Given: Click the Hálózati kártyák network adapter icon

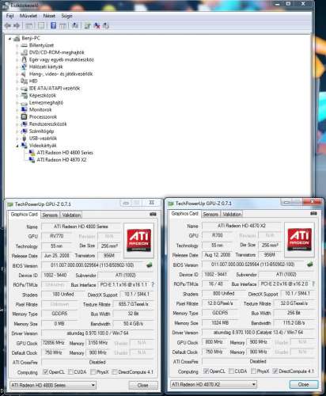Looking at the screenshot, I should point(24,67).
